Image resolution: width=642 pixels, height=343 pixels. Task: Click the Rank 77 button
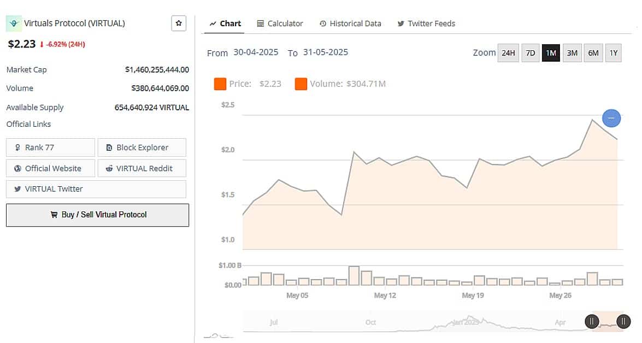[x=50, y=147]
